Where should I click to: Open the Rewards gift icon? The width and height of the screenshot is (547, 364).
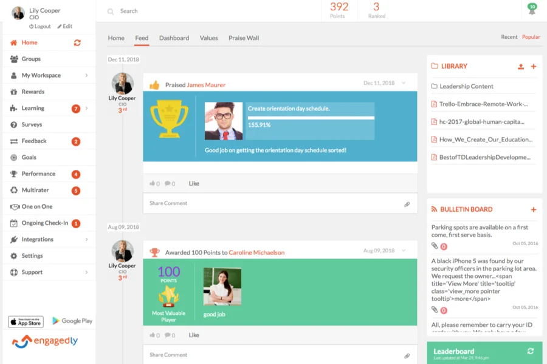click(13, 92)
